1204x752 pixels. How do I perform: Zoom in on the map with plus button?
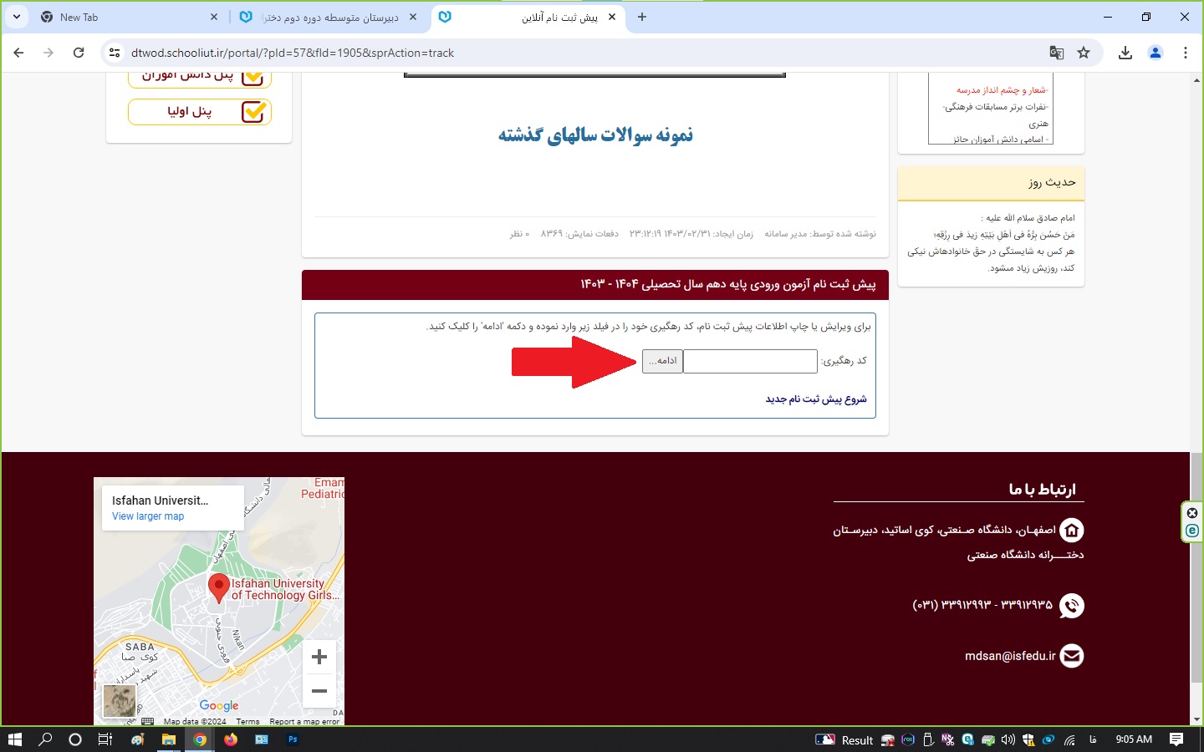click(x=319, y=658)
